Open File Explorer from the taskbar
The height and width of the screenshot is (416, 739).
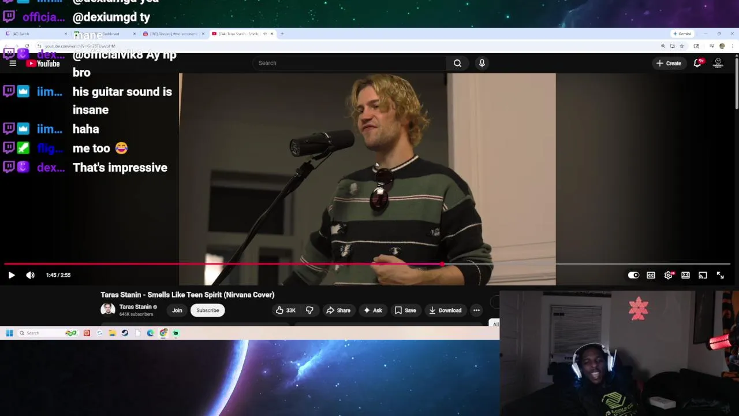click(112, 333)
